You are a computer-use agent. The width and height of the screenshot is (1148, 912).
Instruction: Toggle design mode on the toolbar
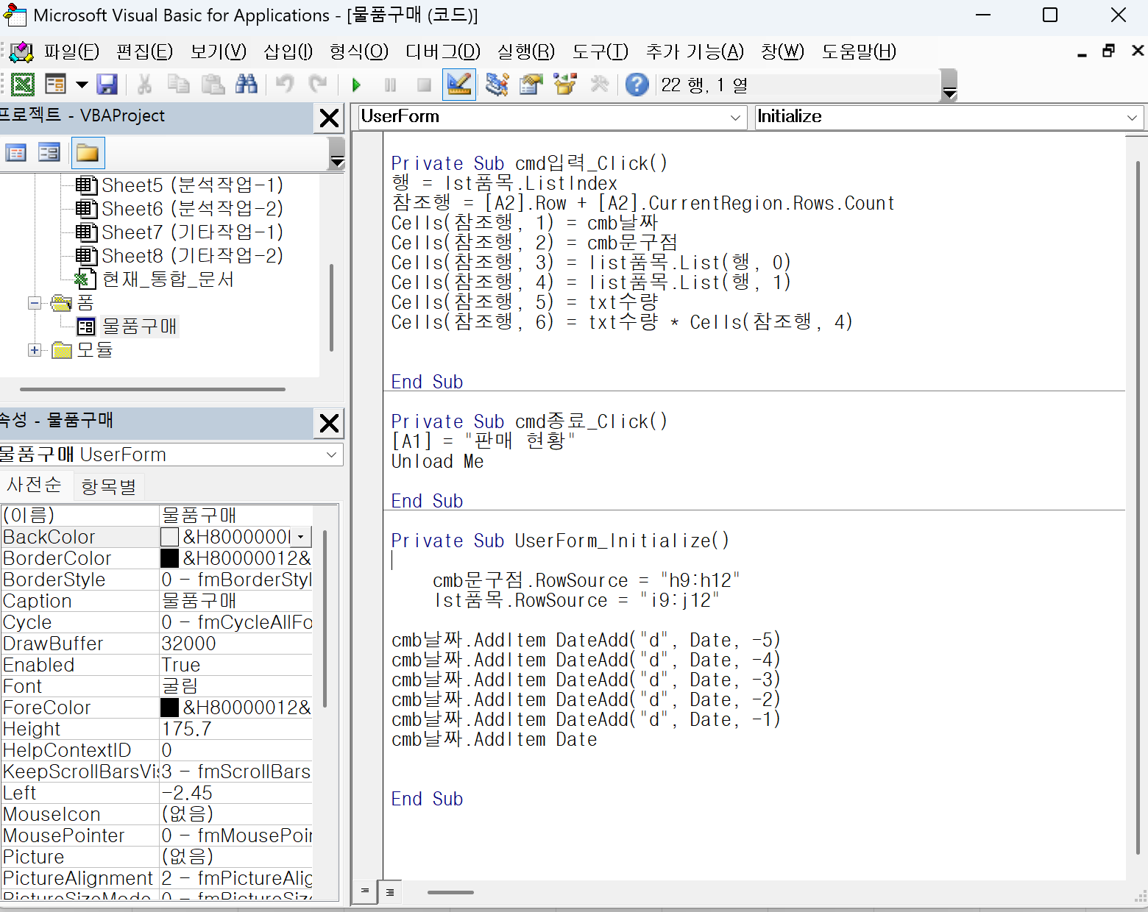tap(458, 85)
